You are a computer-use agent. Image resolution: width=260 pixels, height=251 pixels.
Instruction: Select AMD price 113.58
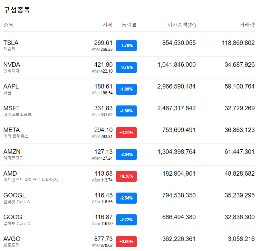104,174
